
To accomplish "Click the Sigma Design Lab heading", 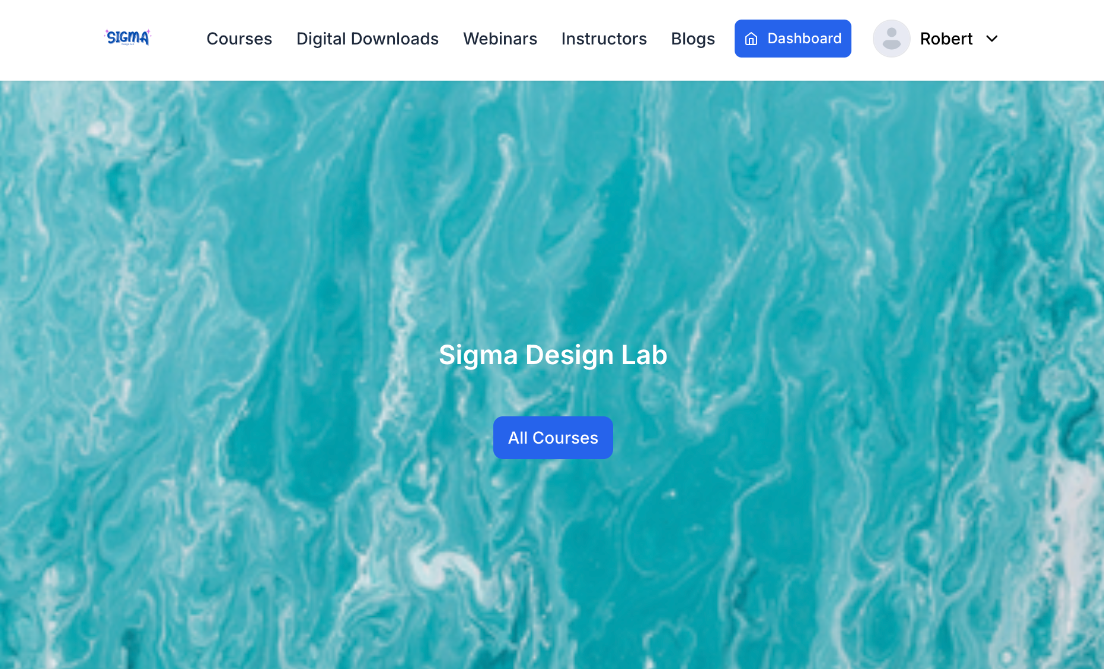I will [x=553, y=355].
